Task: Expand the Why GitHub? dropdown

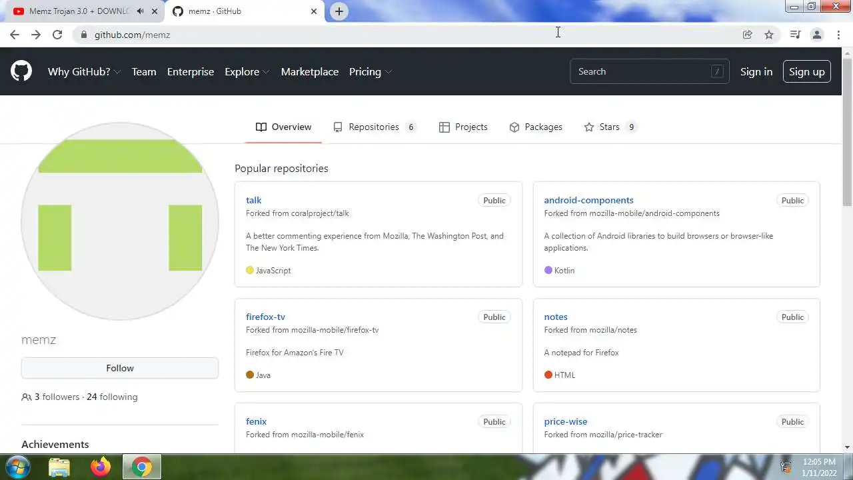Action: coord(84,71)
